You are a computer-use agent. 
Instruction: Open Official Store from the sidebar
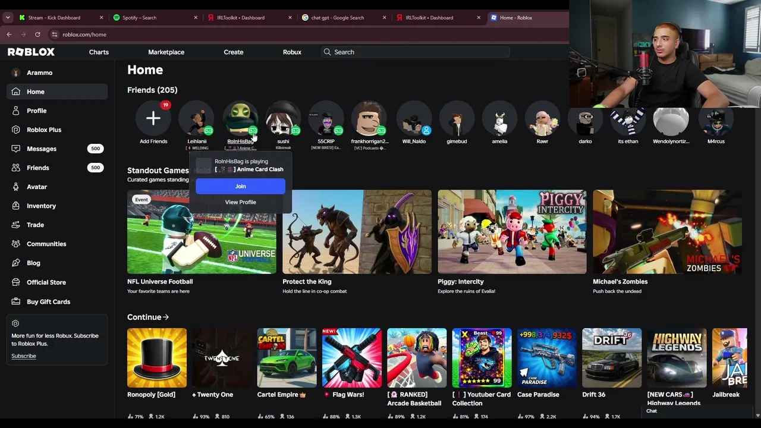tap(46, 282)
